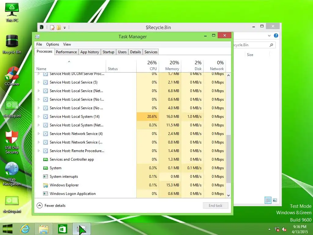Screen dimensions: 313x235
Task: Open the File menu in Task Manager
Action: coord(39,44)
